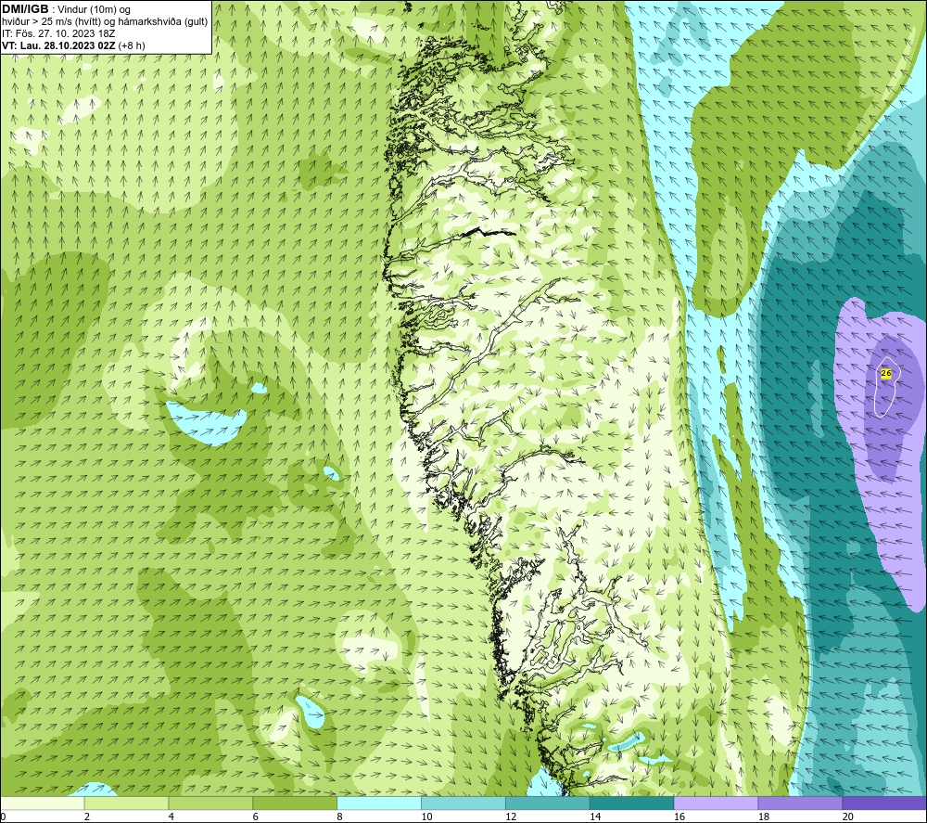Click the 4–6 m/s green legend swatch

click(x=210, y=804)
